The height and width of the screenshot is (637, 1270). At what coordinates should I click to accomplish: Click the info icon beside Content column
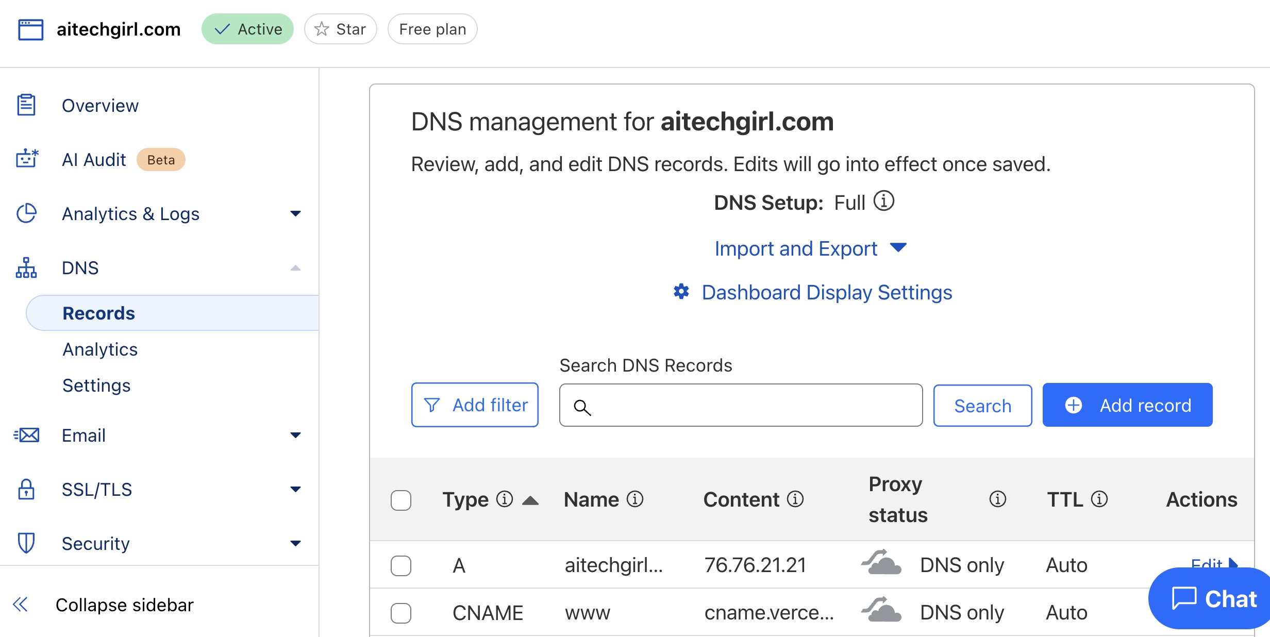point(795,499)
